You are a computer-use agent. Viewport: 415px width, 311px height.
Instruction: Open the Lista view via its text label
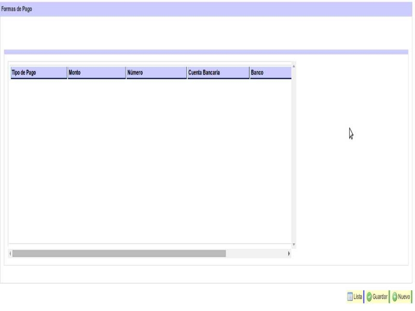tap(358, 297)
